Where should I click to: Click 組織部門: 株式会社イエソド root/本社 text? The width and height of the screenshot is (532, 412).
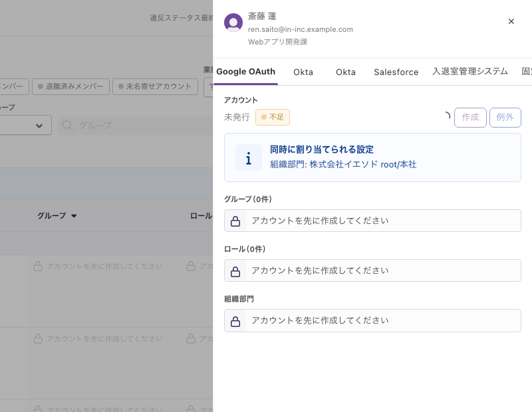343,165
